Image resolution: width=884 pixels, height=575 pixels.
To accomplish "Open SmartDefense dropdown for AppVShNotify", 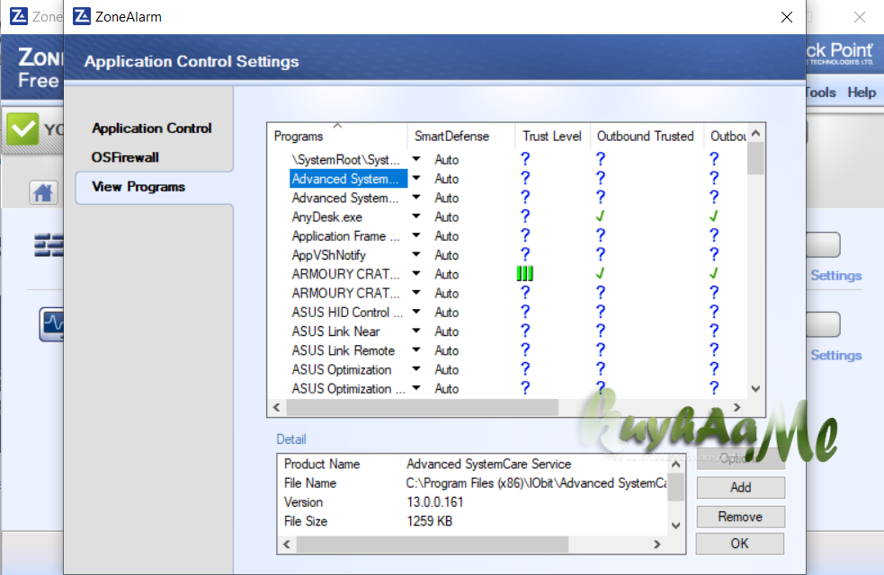I will click(x=416, y=254).
